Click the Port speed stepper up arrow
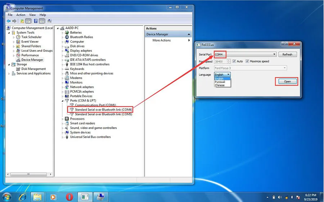 [229, 60]
